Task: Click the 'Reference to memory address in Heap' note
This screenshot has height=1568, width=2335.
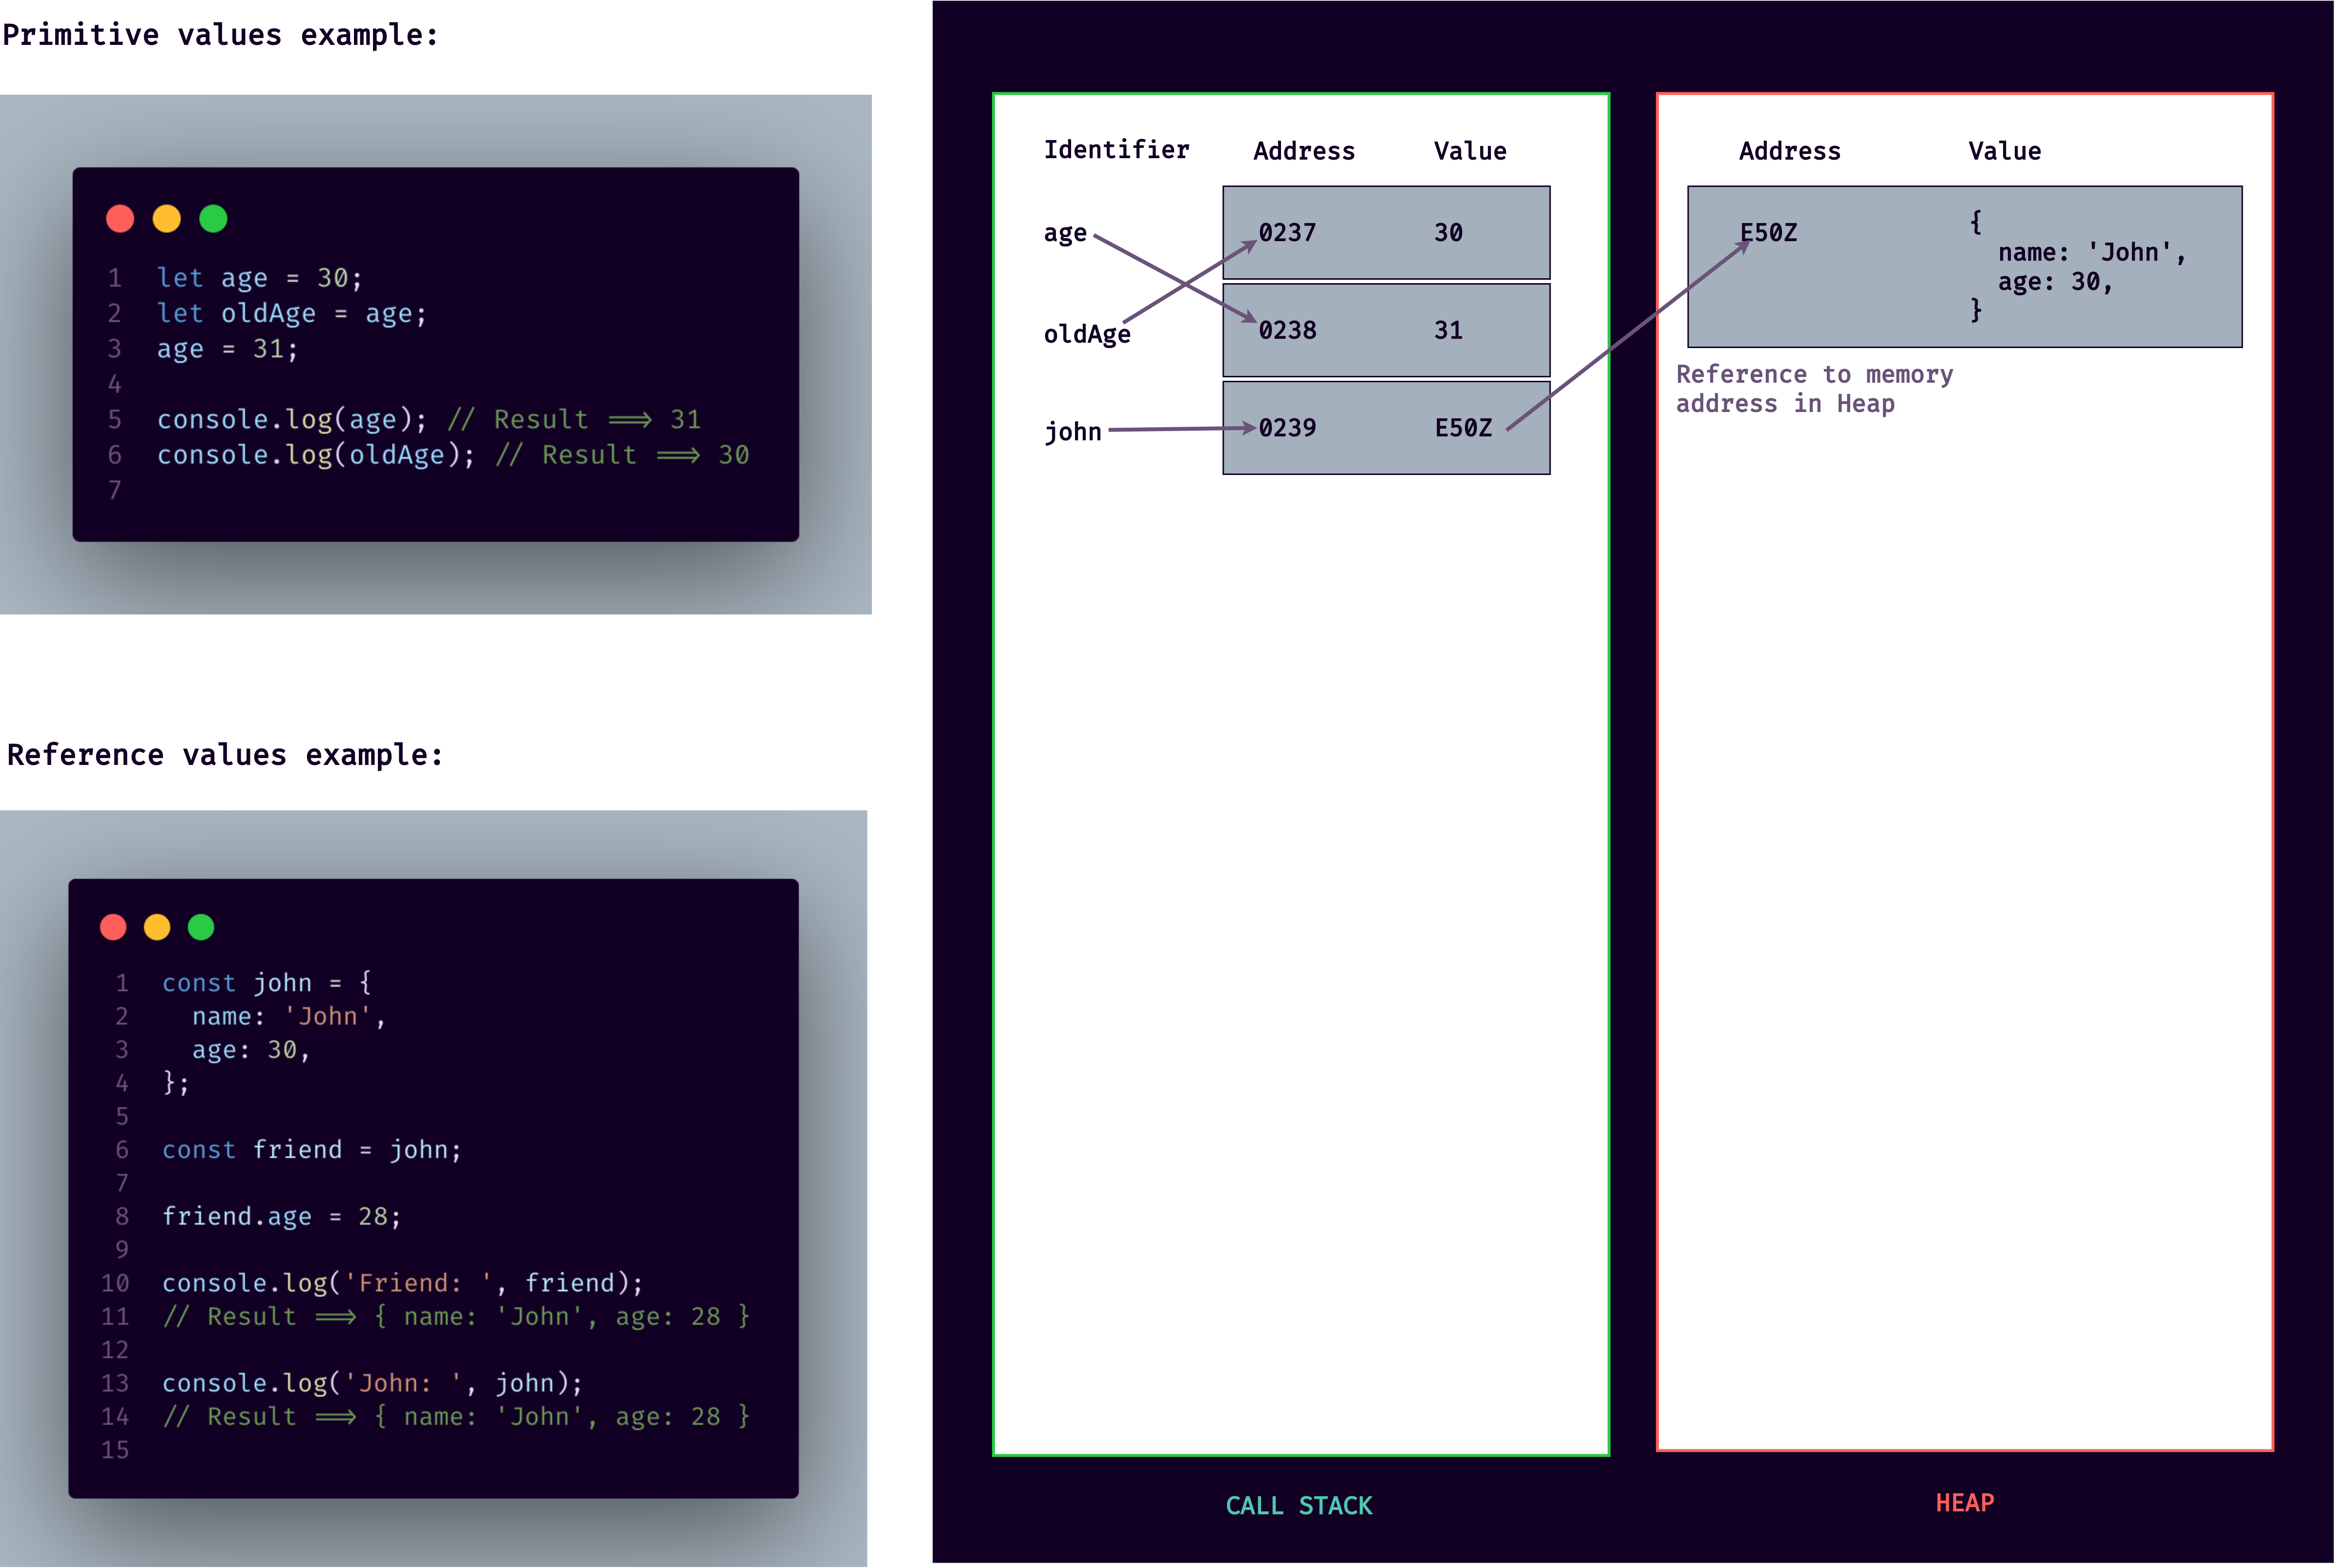Action: point(1814,389)
